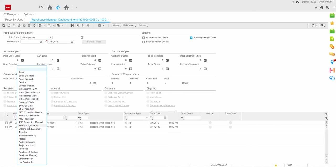The height and width of the screenshot is (167, 336).
Task: Open the References dropdown
Action: coord(130,25)
